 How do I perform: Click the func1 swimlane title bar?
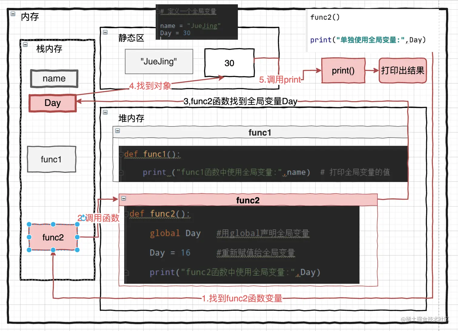point(260,133)
